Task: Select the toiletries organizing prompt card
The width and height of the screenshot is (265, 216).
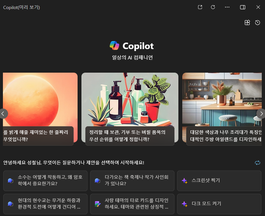Action: pyautogui.click(x=130, y=108)
